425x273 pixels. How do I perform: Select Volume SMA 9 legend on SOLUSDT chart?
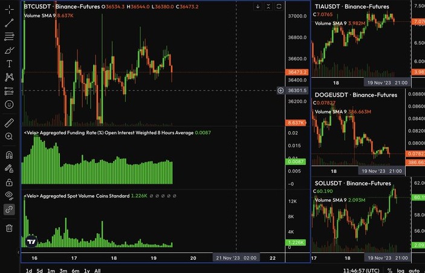340,200
